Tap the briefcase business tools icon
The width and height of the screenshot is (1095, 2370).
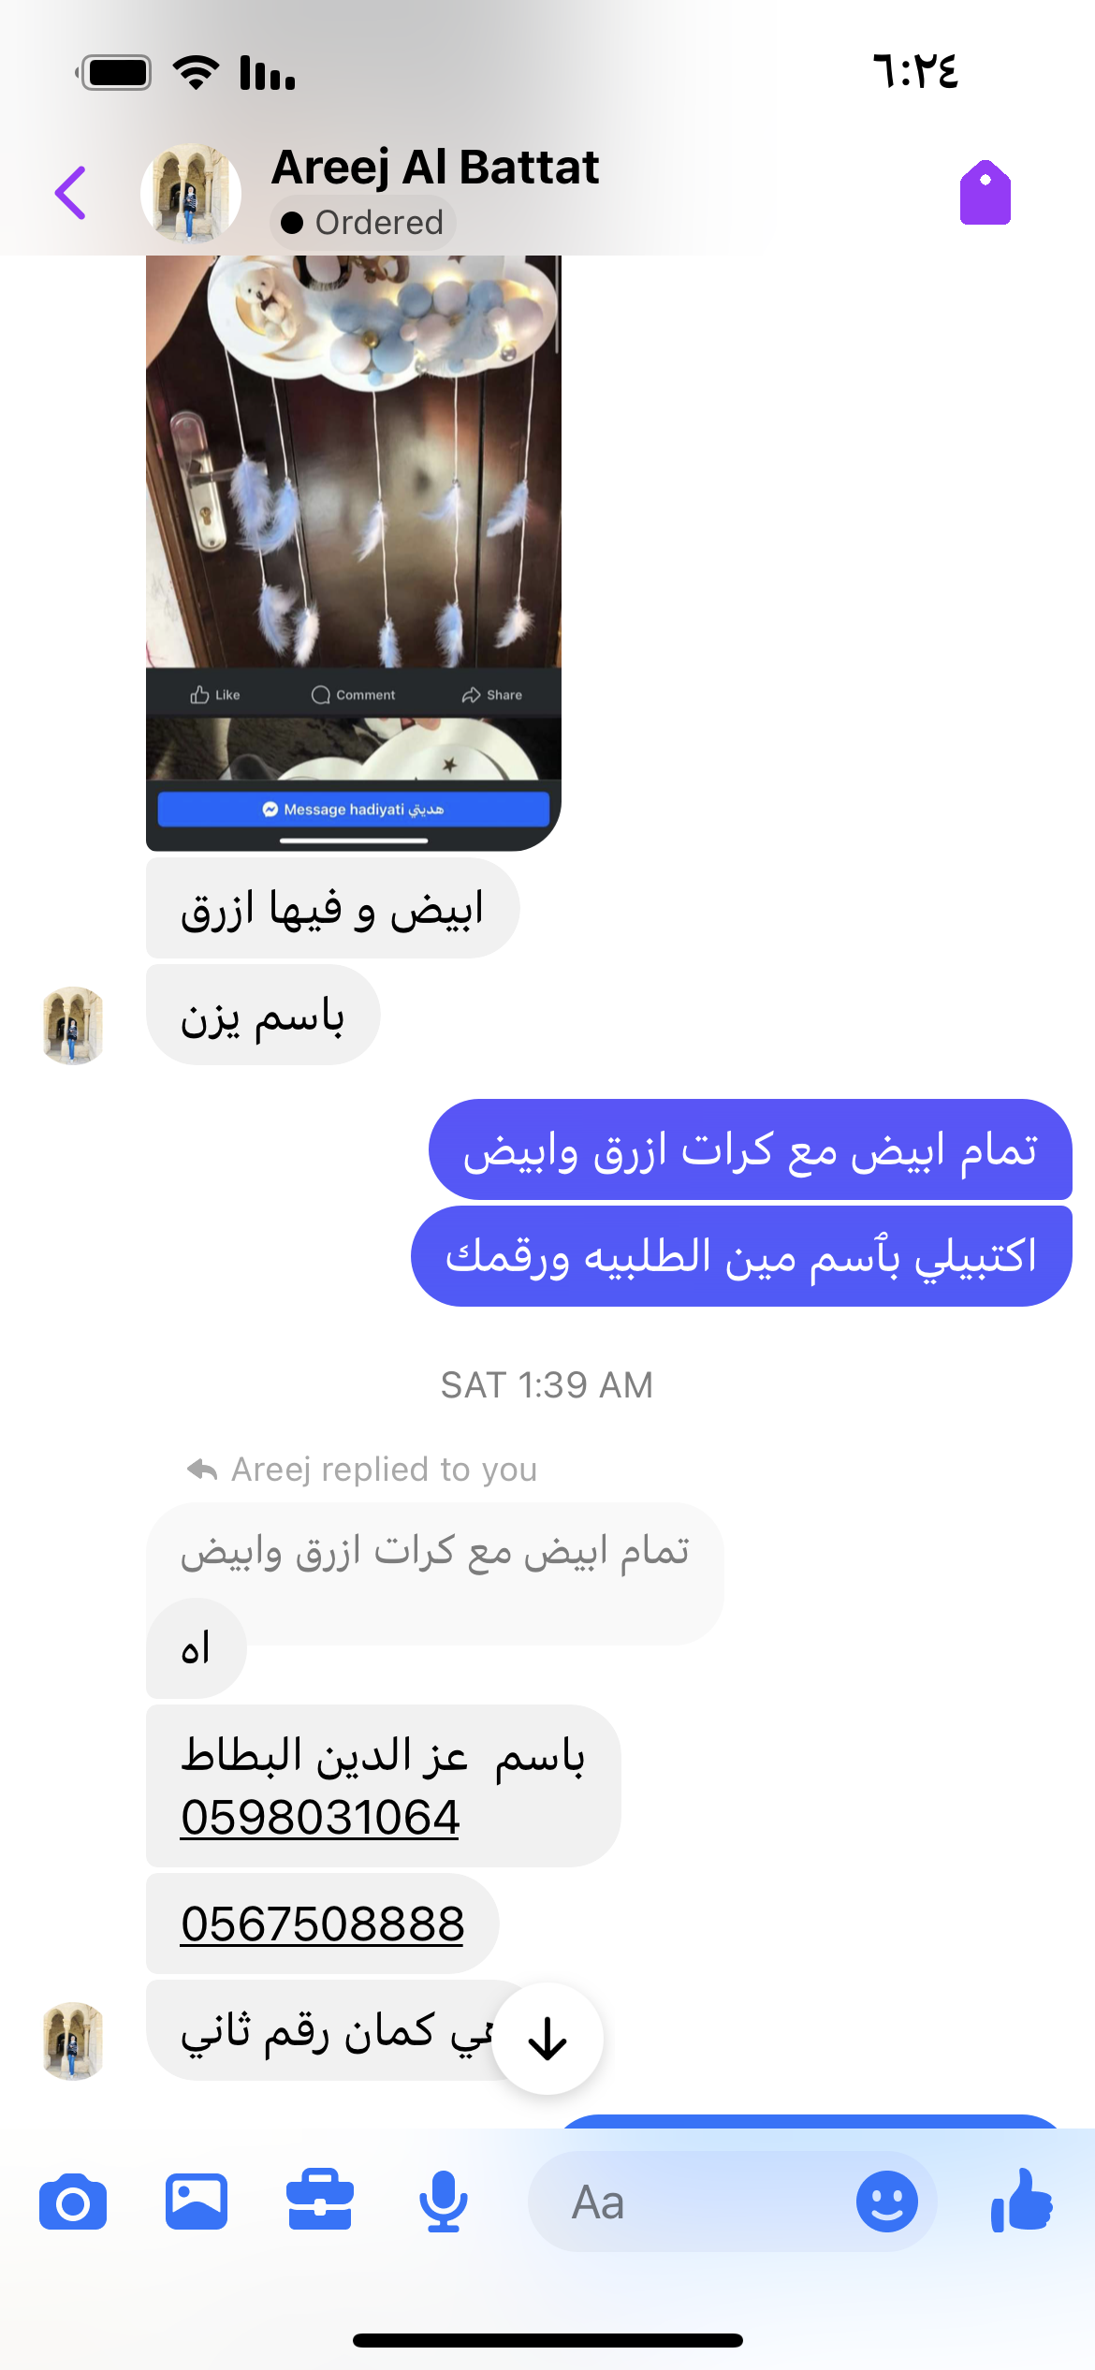(320, 2201)
